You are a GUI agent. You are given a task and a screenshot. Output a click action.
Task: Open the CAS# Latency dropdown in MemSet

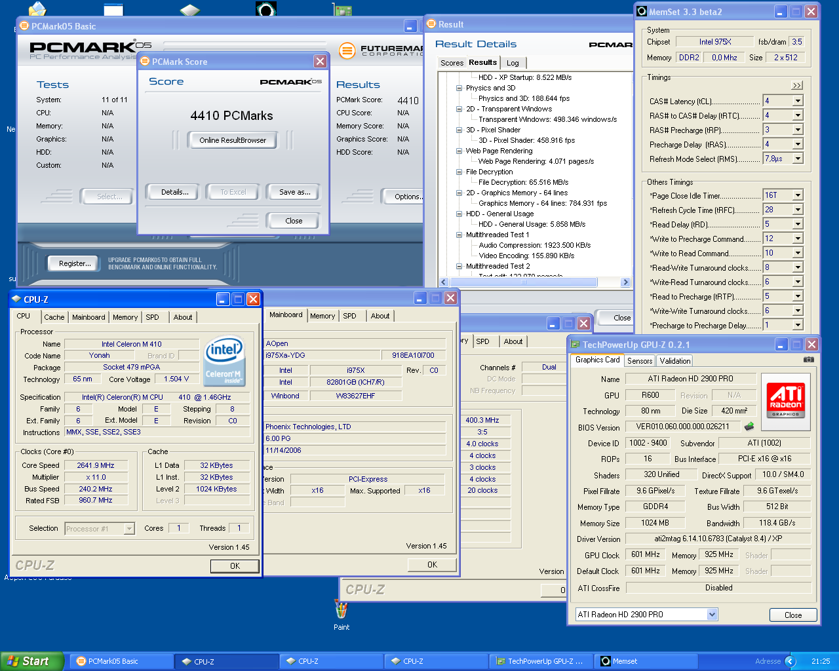pyautogui.click(x=798, y=101)
